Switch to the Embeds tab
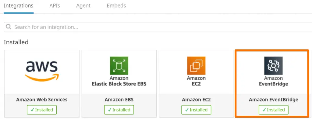312x119 pixels. click(x=116, y=6)
